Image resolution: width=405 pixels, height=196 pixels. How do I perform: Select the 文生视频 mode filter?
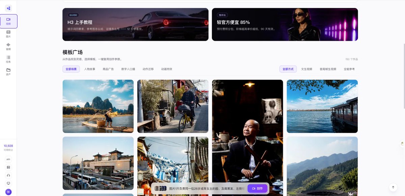coord(307,69)
